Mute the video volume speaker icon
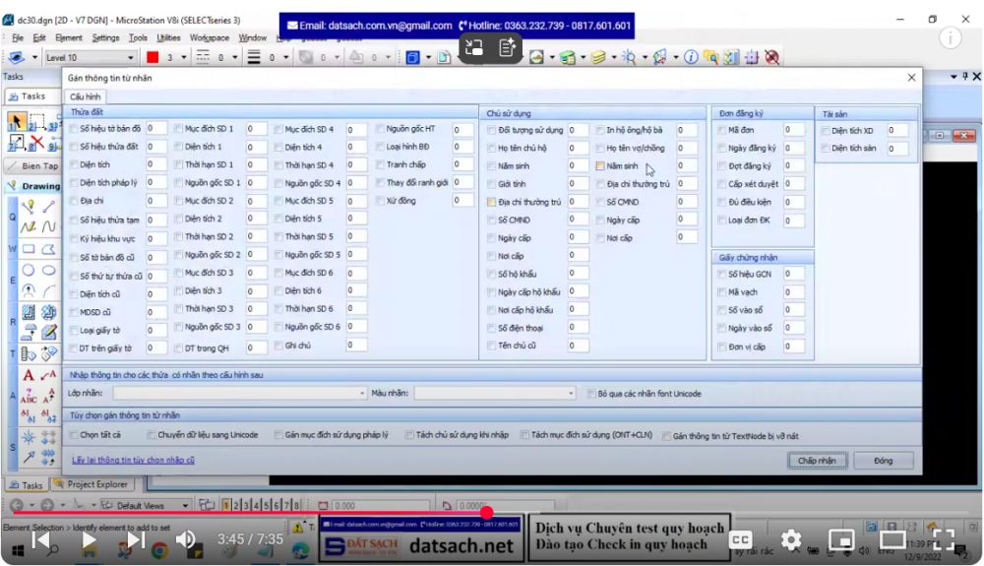The width and height of the screenshot is (984, 566). tap(185, 539)
